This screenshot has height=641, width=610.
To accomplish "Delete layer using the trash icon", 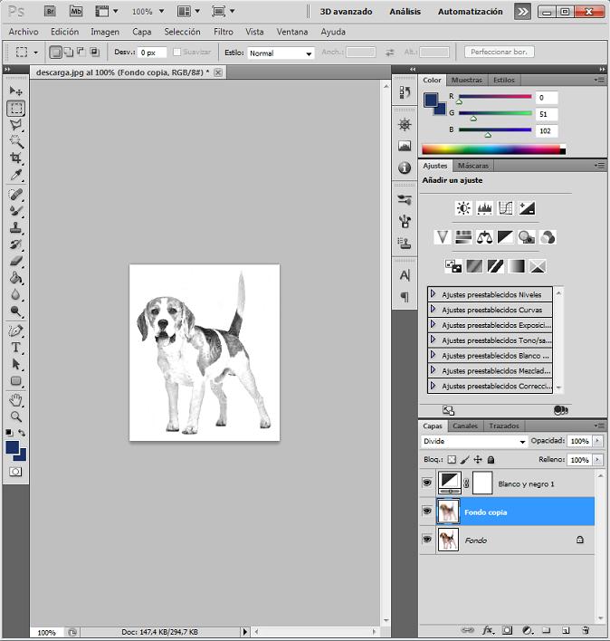I will pos(586,629).
